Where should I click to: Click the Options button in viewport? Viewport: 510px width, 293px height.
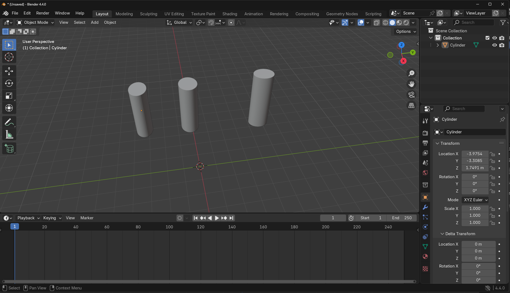[x=406, y=31]
